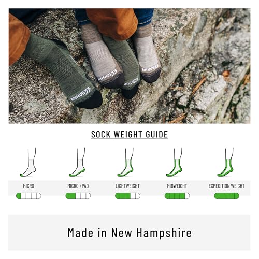The width and height of the screenshot is (259, 259).
Task: Click the LIGHTWEIGHT text label
Action: click(127, 186)
